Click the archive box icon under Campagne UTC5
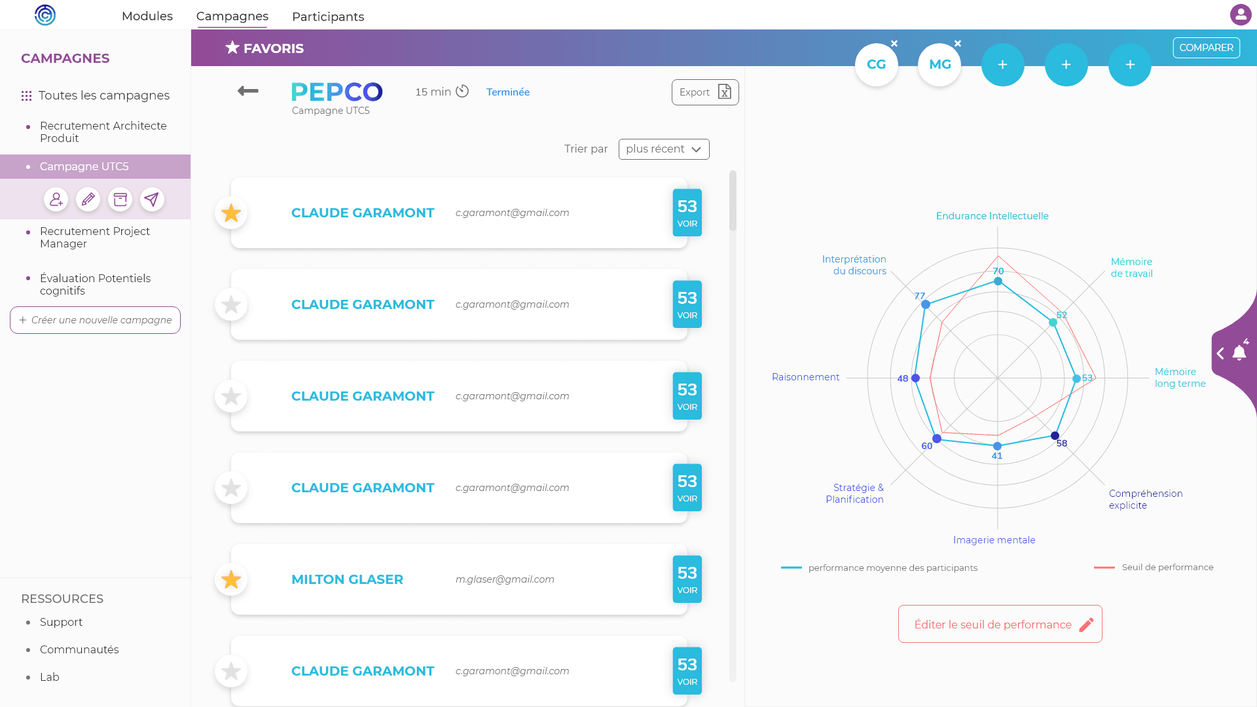Screen dimensions: 1257x707 pos(120,199)
